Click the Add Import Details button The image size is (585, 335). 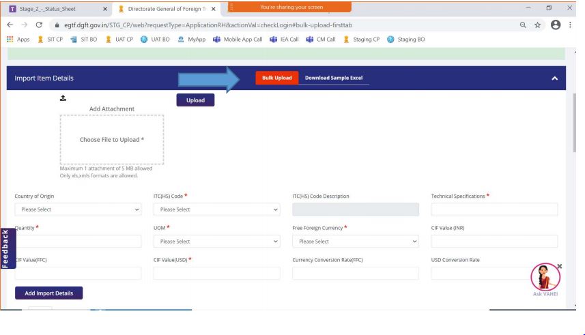pyautogui.click(x=49, y=293)
